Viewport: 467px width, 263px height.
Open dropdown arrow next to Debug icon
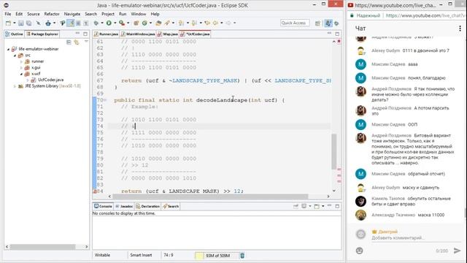pyautogui.click(x=102, y=23)
